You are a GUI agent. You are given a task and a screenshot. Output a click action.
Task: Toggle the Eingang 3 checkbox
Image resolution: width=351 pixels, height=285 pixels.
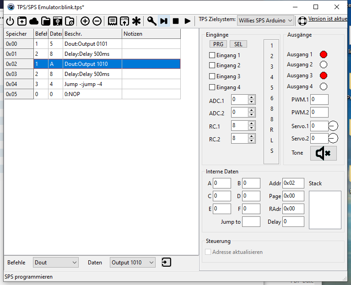pos(212,76)
